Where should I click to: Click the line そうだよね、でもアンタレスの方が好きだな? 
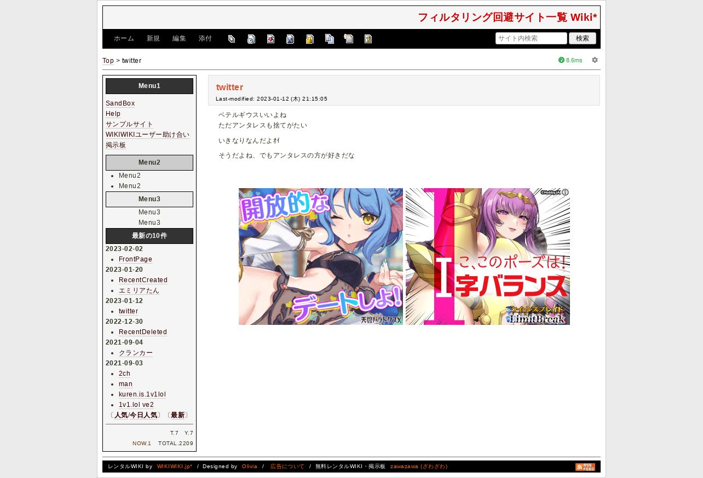pyautogui.click(x=286, y=155)
